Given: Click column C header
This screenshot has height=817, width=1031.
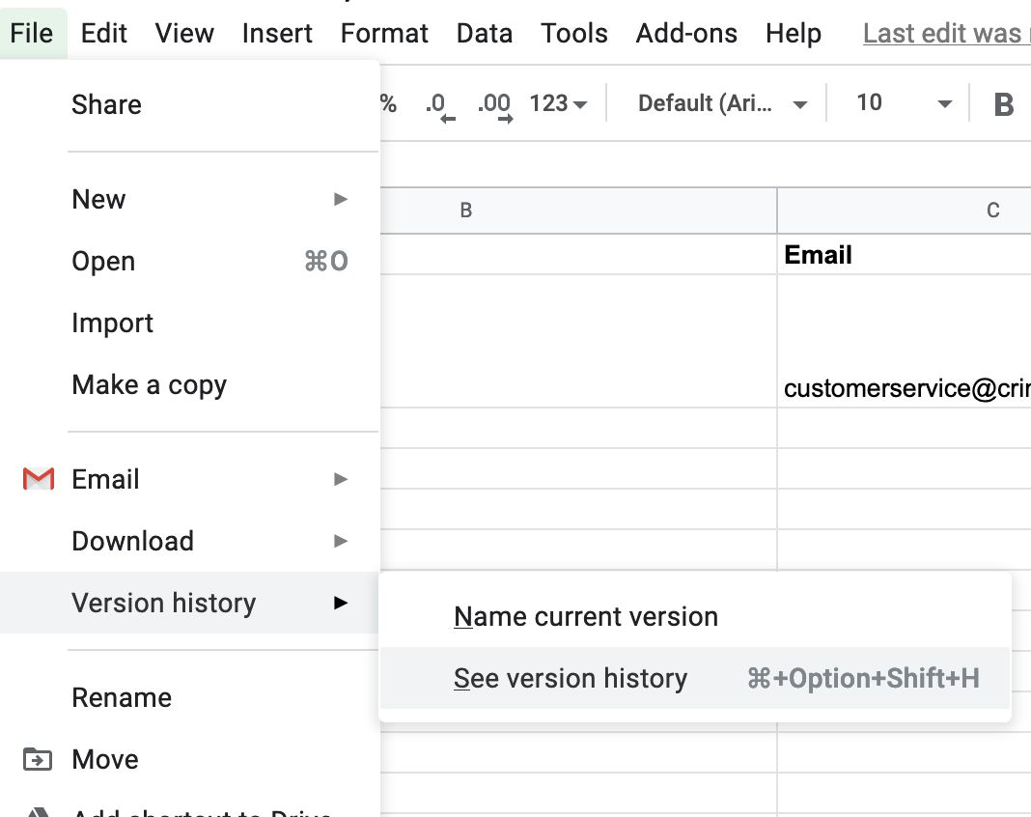Looking at the screenshot, I should coord(992,211).
